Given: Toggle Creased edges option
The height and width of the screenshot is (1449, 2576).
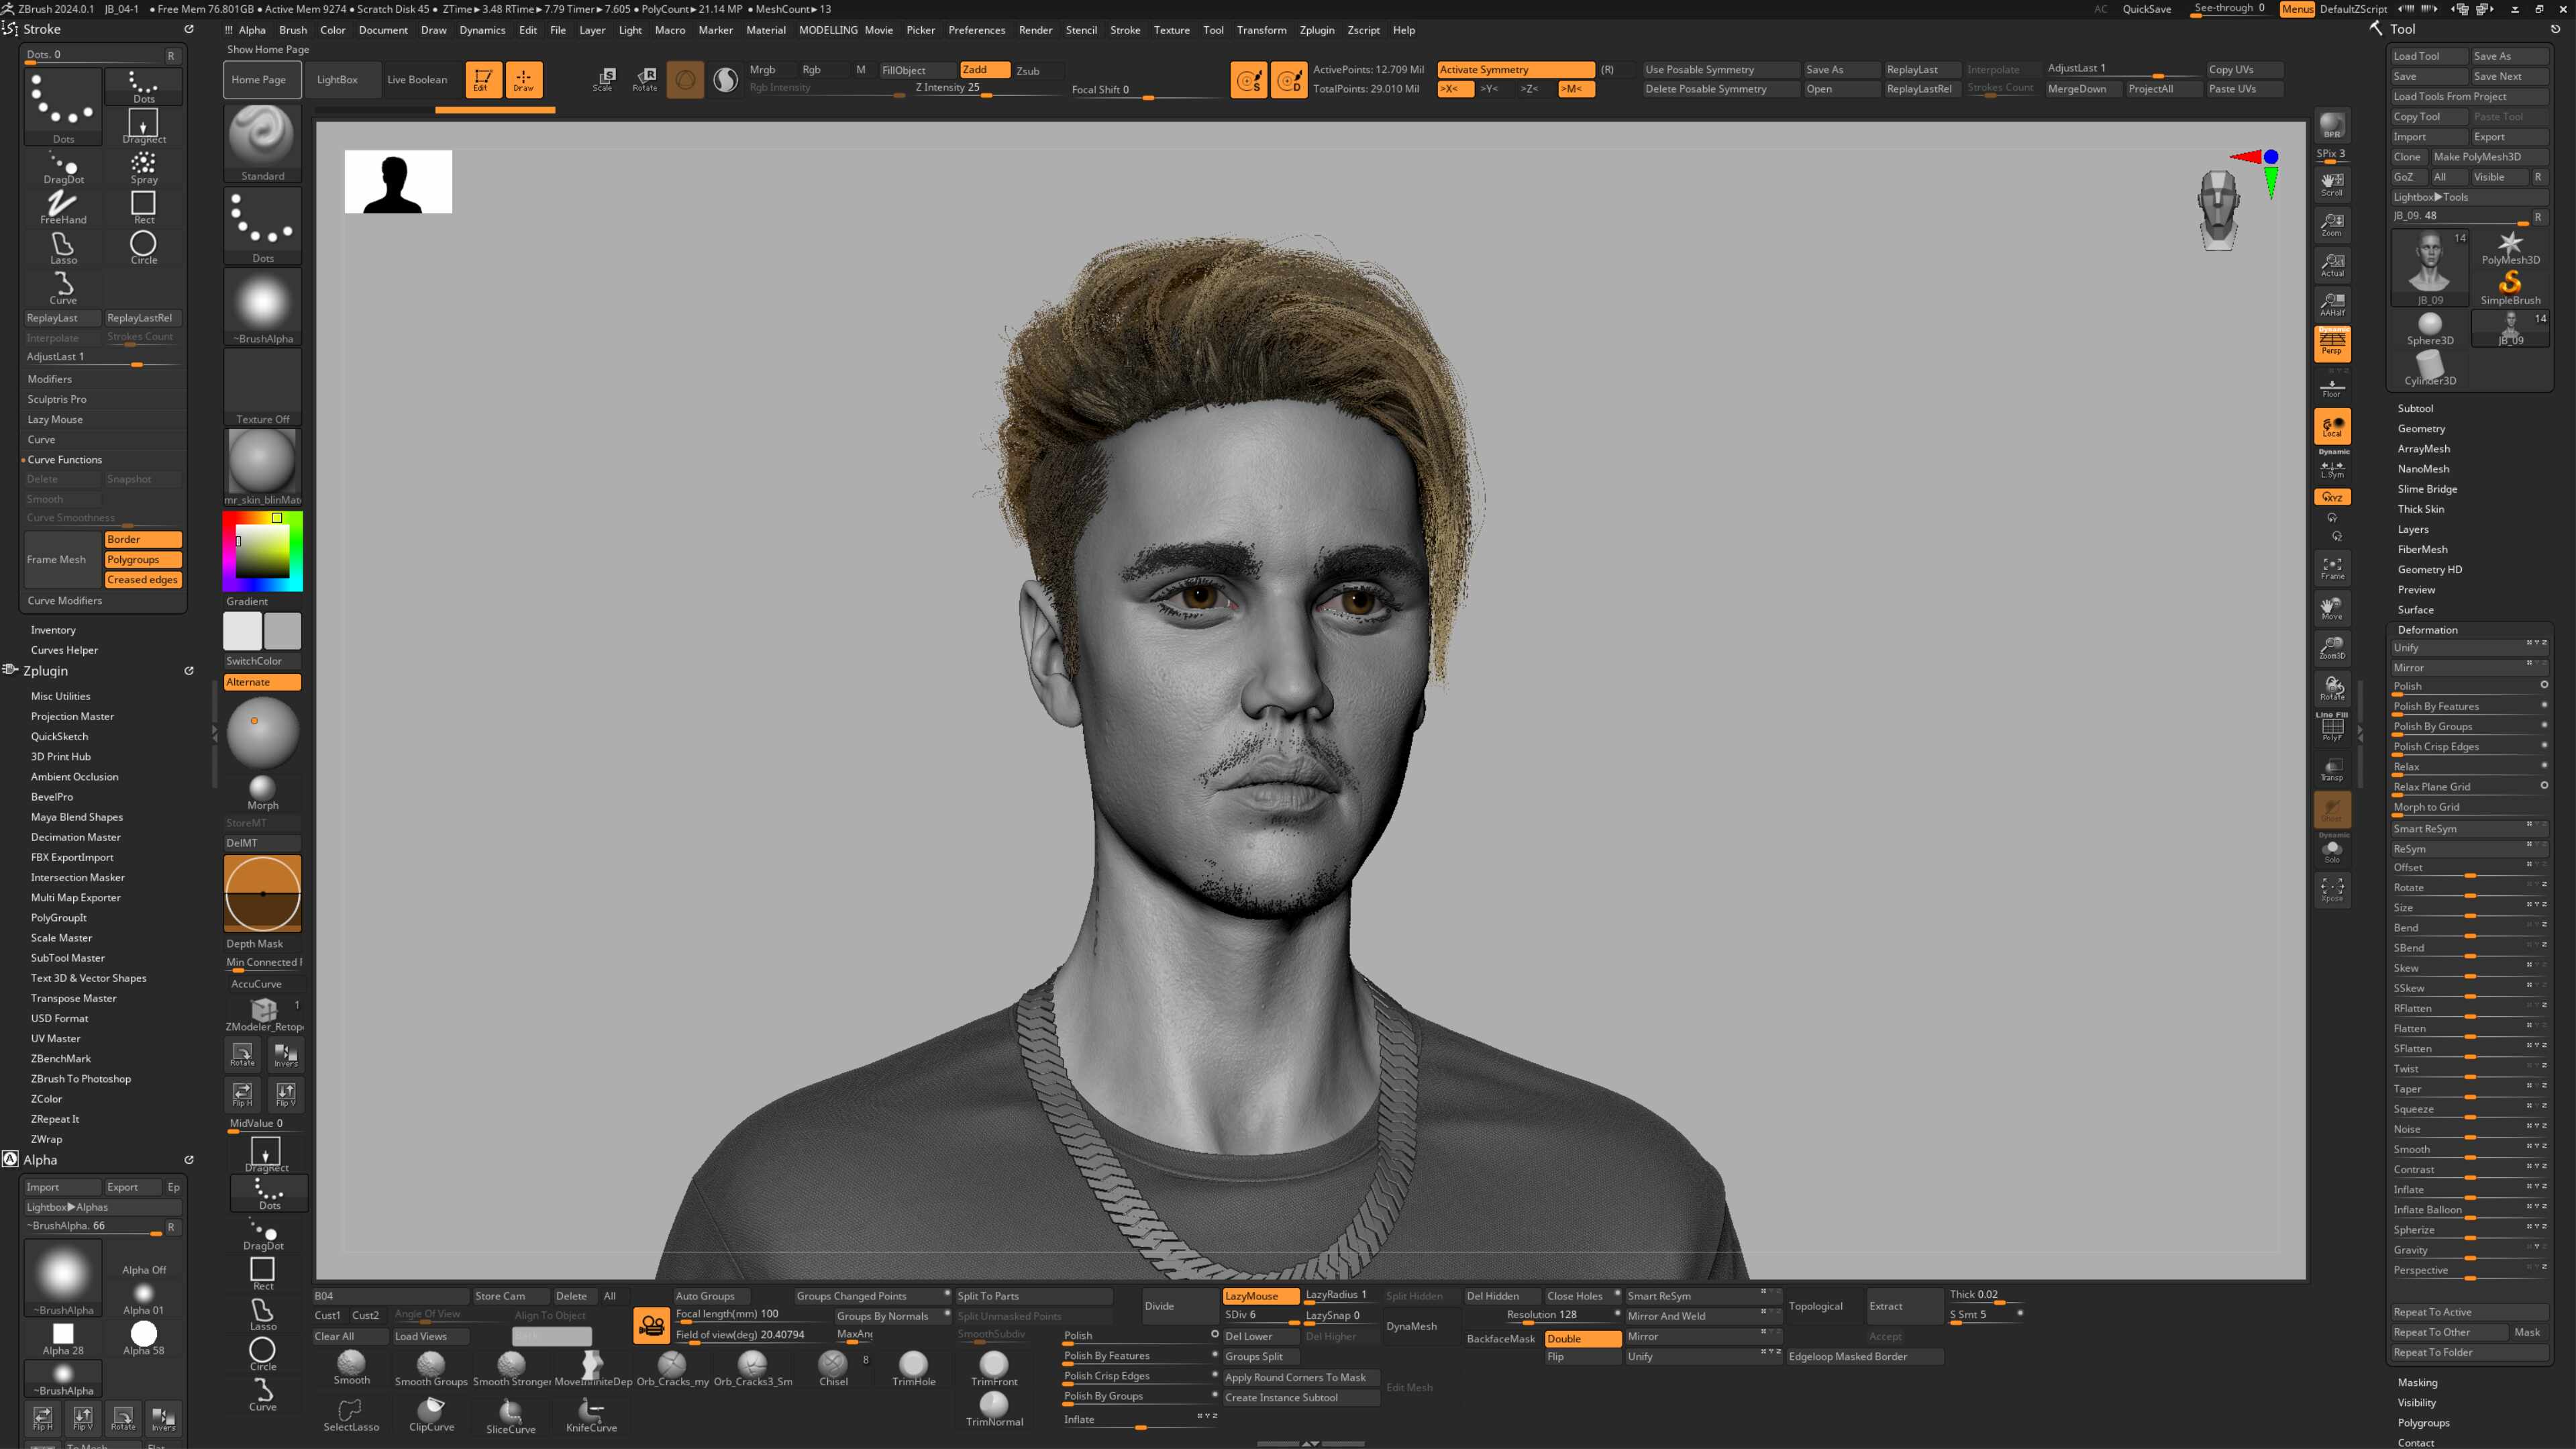Looking at the screenshot, I should click(x=143, y=579).
